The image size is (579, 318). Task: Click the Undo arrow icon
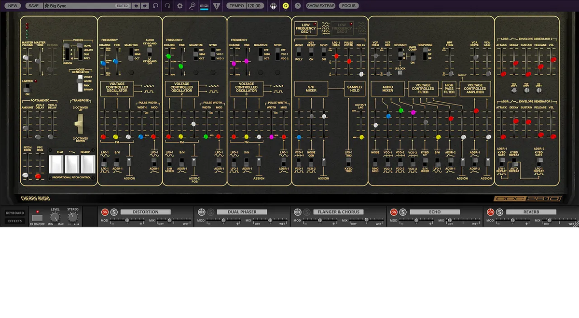pyautogui.click(x=155, y=6)
